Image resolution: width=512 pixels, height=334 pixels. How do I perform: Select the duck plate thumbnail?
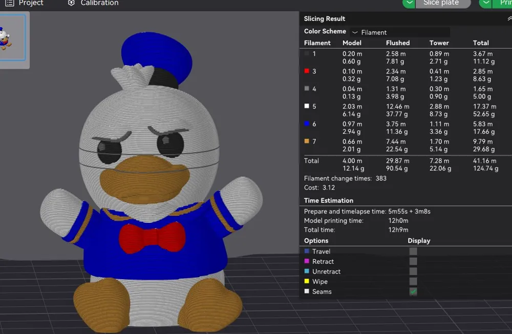tap(12, 37)
